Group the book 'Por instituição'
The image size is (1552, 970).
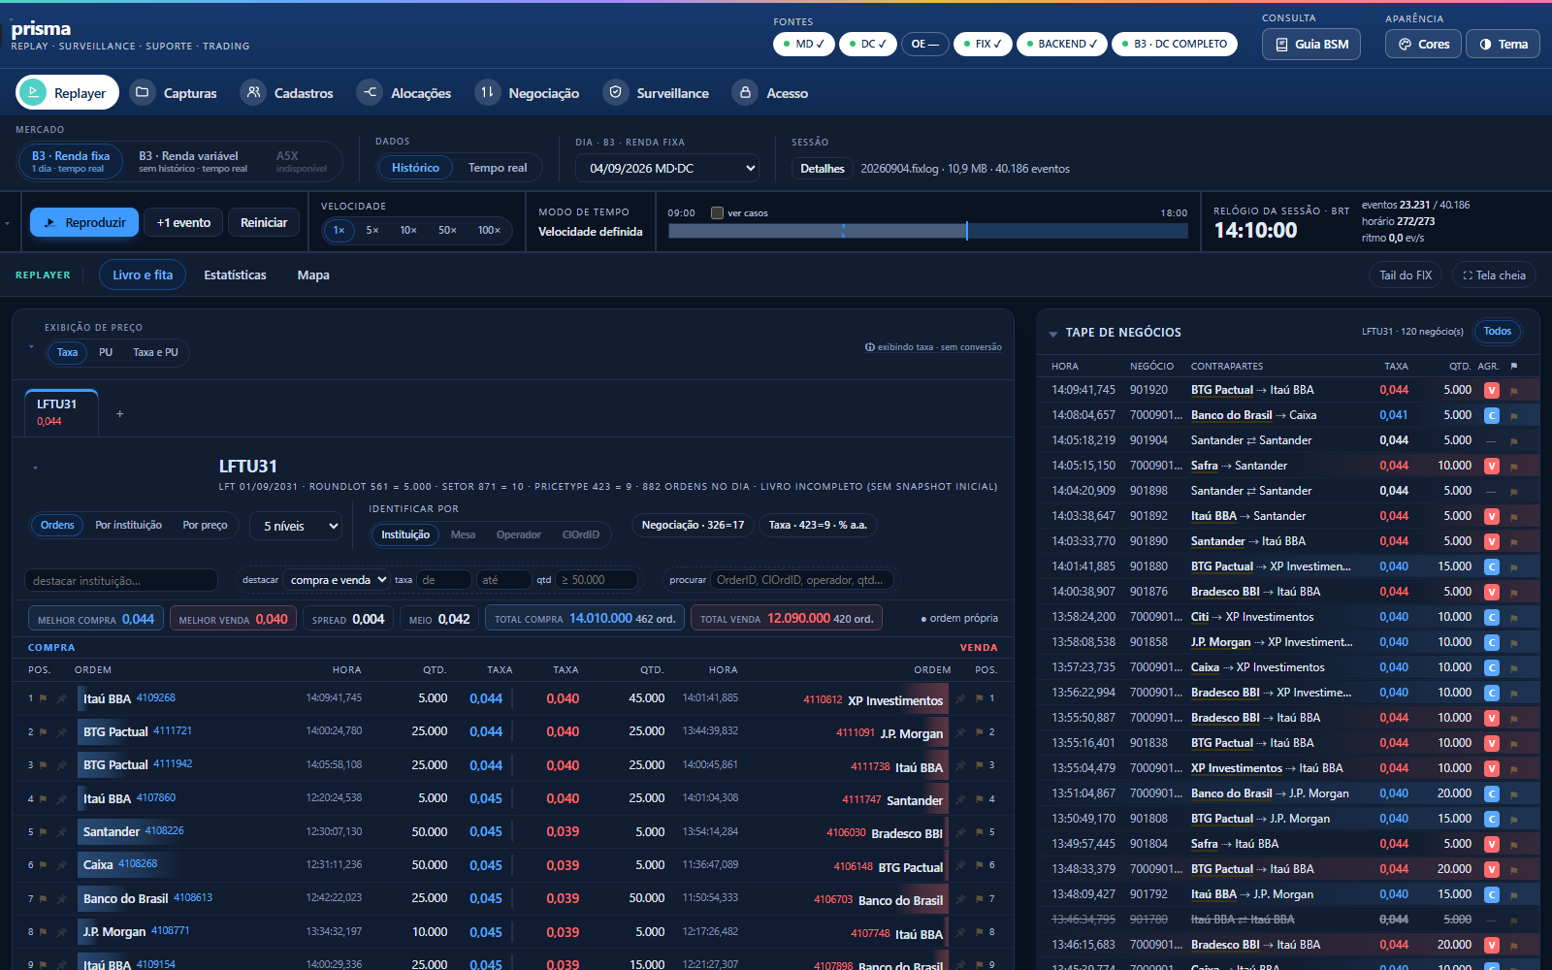click(x=129, y=526)
